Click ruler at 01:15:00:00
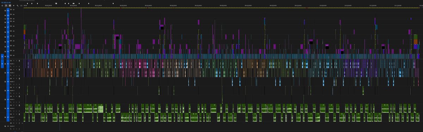This screenshot has width=423, height=132. point(398,6)
